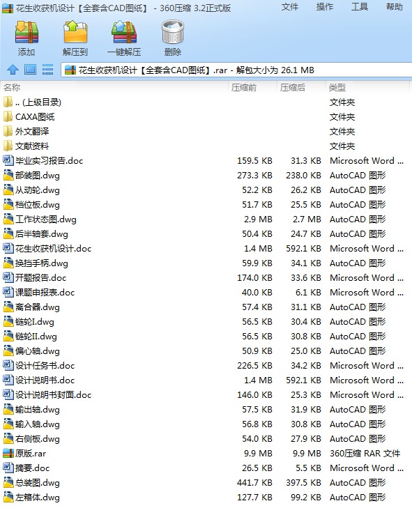Click the 127.7 KB size of 左箱体.dwg
This screenshot has height=508, width=412.
click(254, 498)
